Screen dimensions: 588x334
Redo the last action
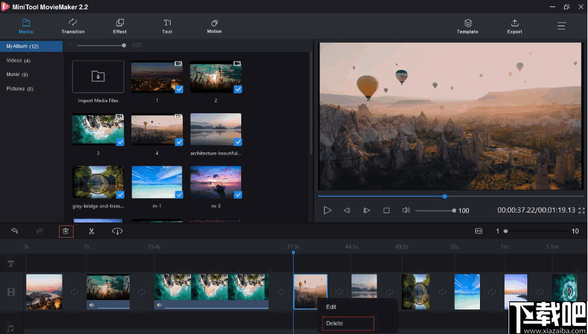[40, 231]
